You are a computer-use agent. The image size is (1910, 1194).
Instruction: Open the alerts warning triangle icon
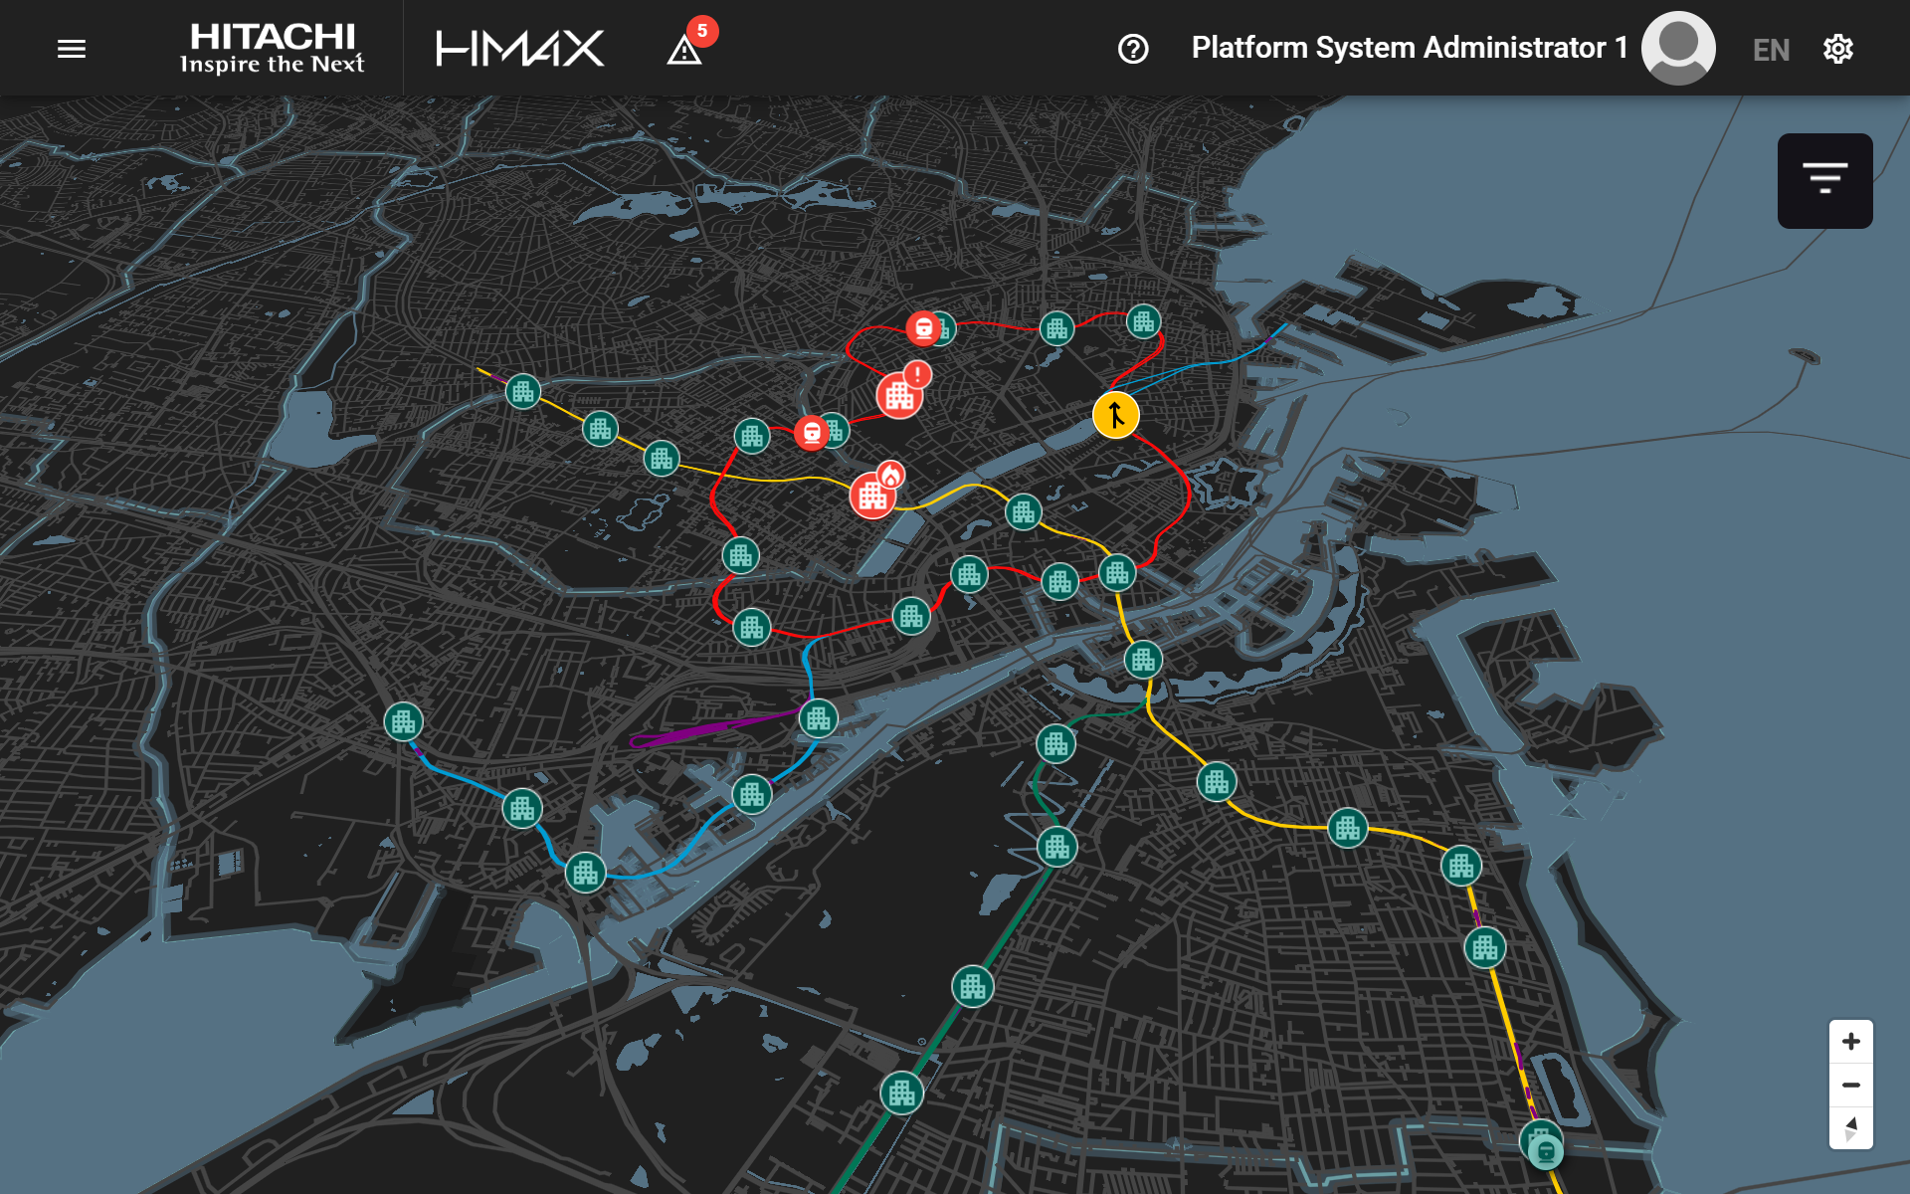coord(684,50)
